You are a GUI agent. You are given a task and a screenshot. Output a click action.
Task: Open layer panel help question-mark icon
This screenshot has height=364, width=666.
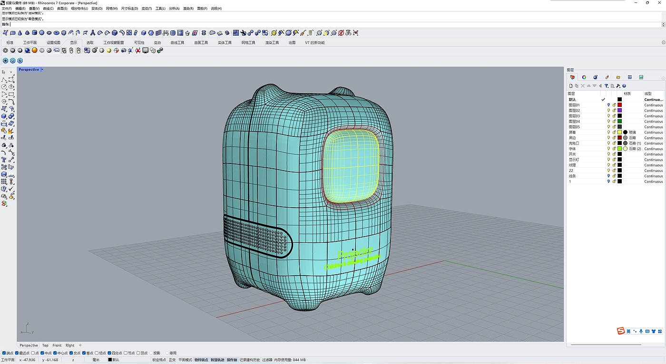(x=624, y=86)
